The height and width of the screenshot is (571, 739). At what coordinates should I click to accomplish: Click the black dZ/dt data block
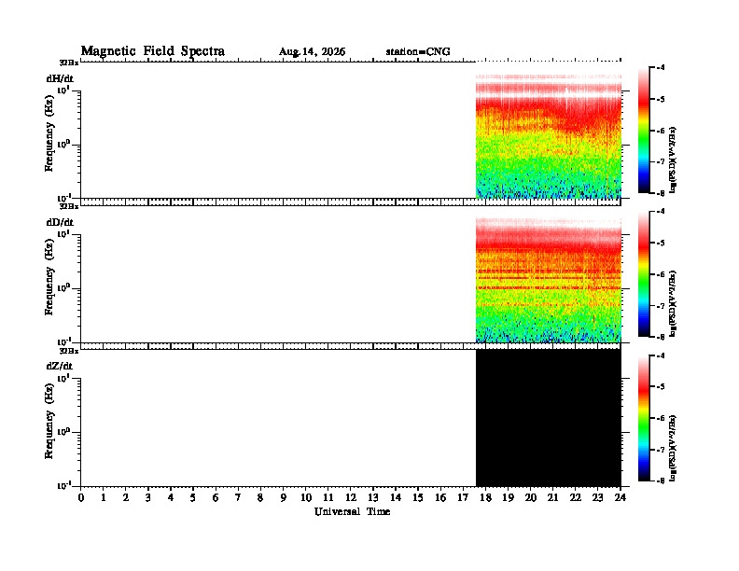click(x=549, y=417)
